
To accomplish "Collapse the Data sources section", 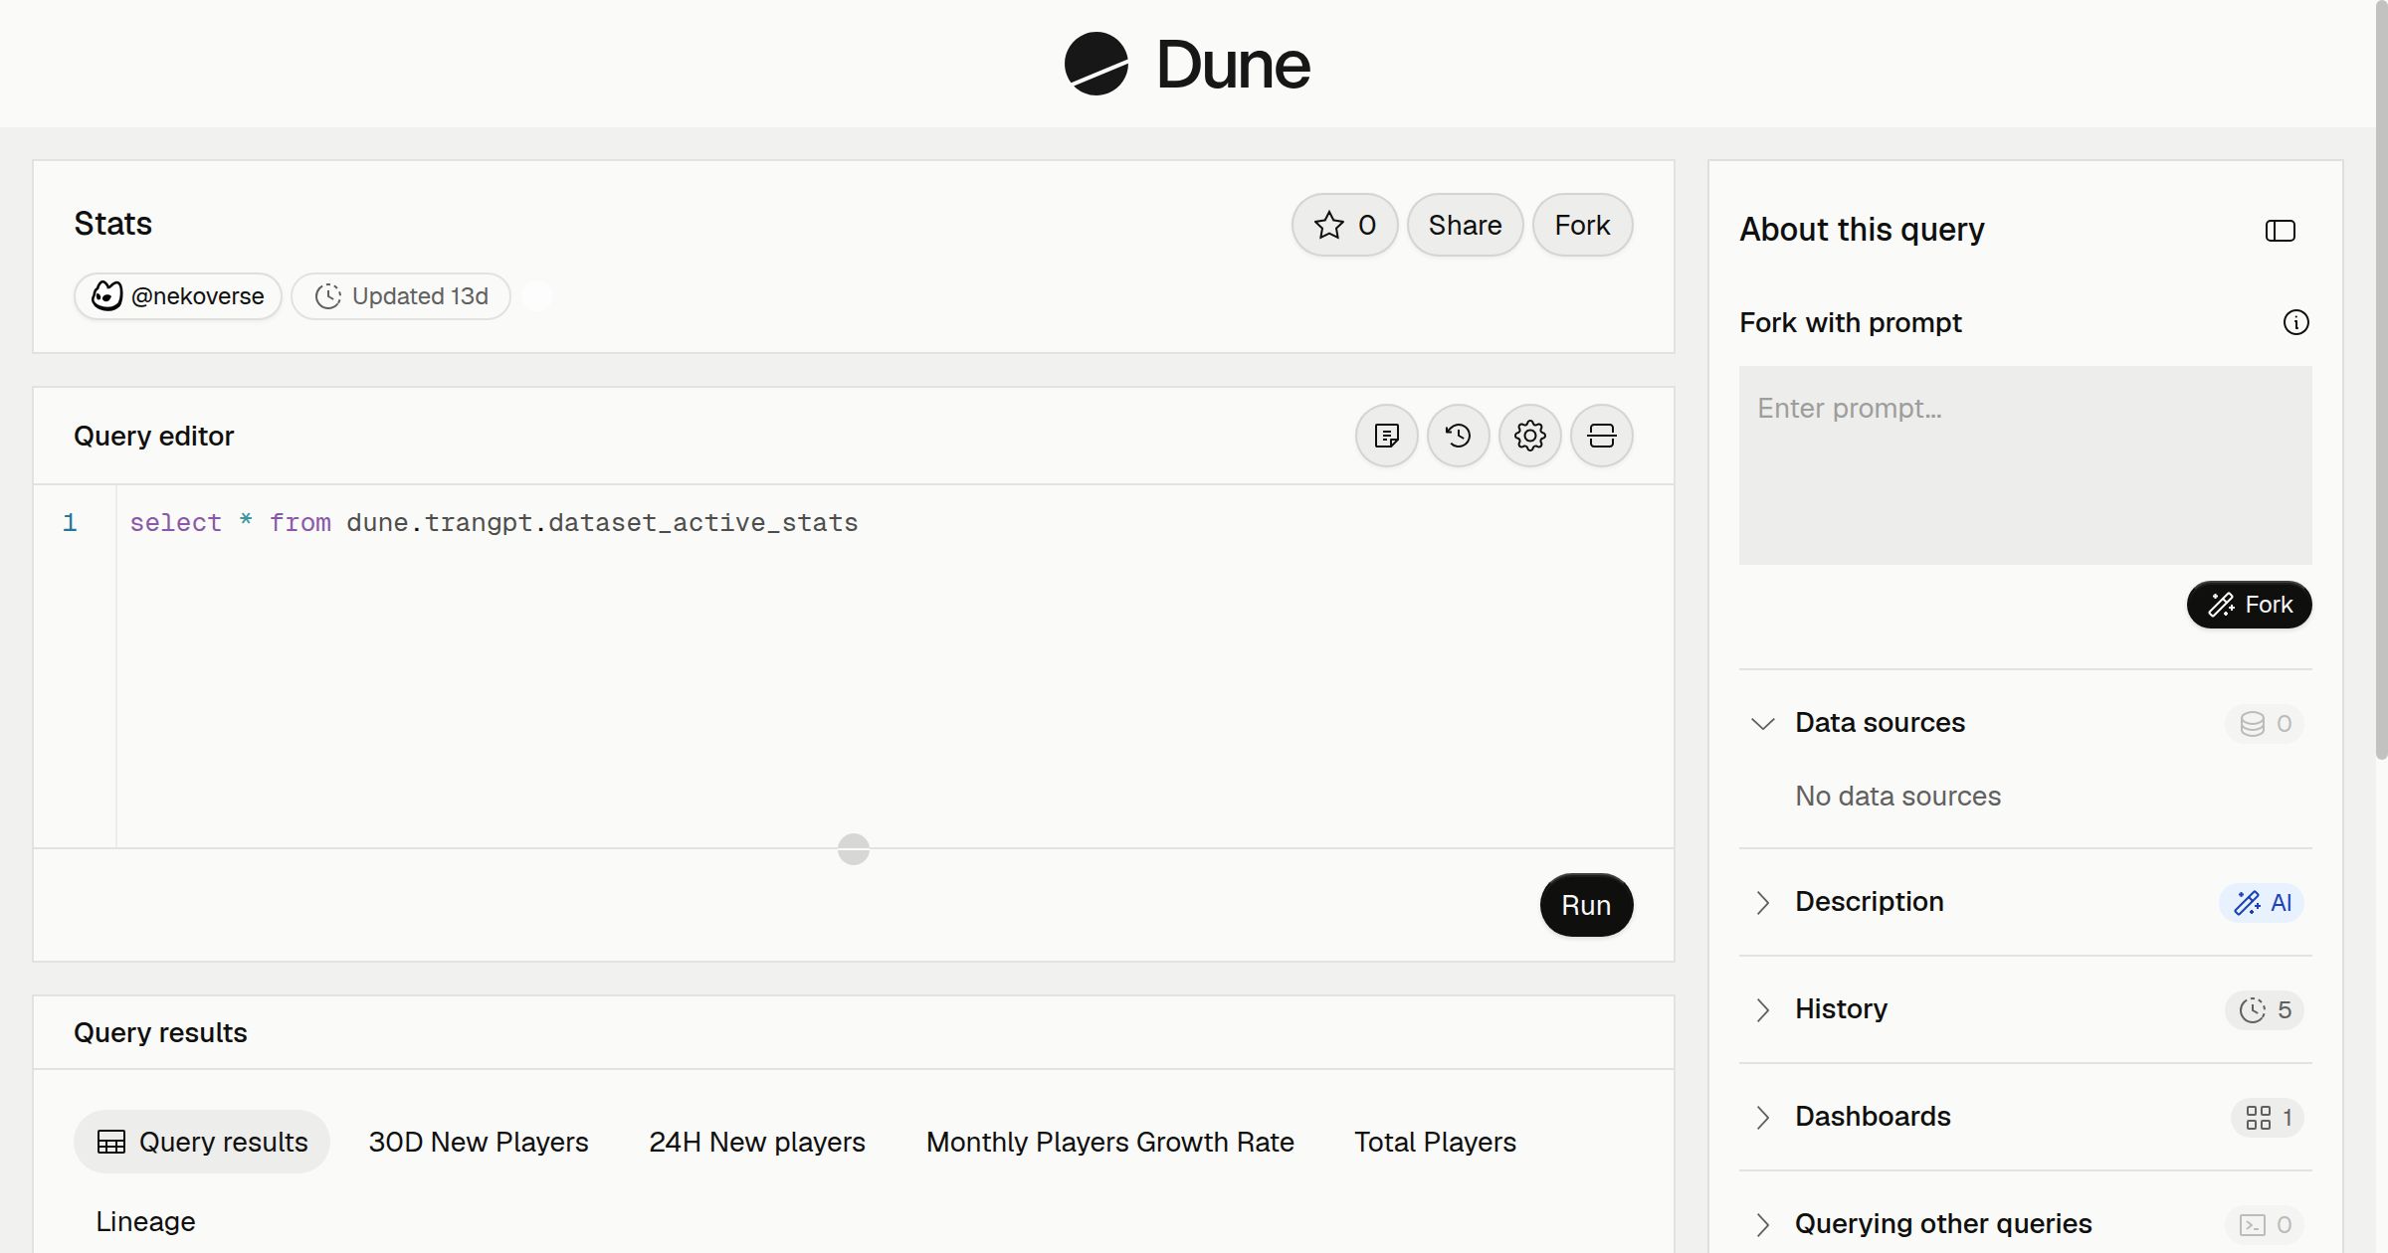I will pos(1762,723).
